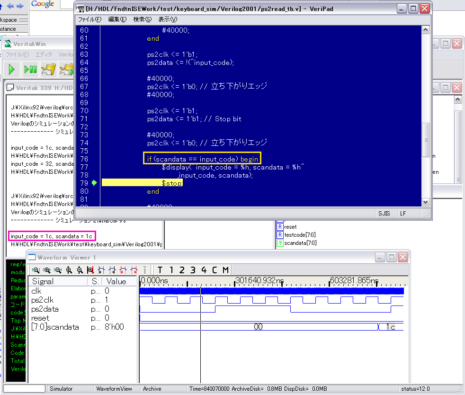The height and width of the screenshot is (395, 465).
Task: Click the bold zoom-out magnifier icon in waveform toolbar
Action: pos(80,270)
